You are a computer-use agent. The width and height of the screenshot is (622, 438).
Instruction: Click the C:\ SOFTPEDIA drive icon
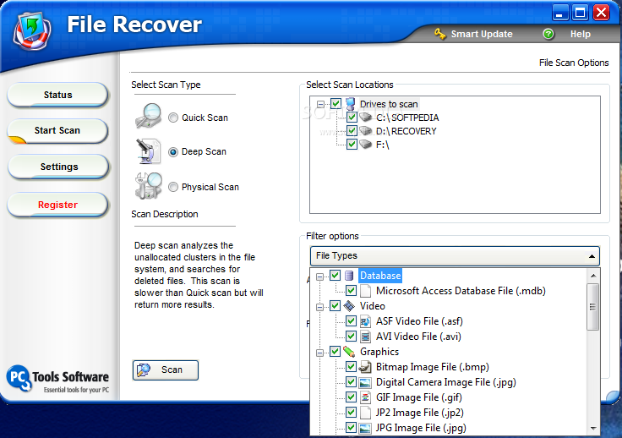point(365,118)
